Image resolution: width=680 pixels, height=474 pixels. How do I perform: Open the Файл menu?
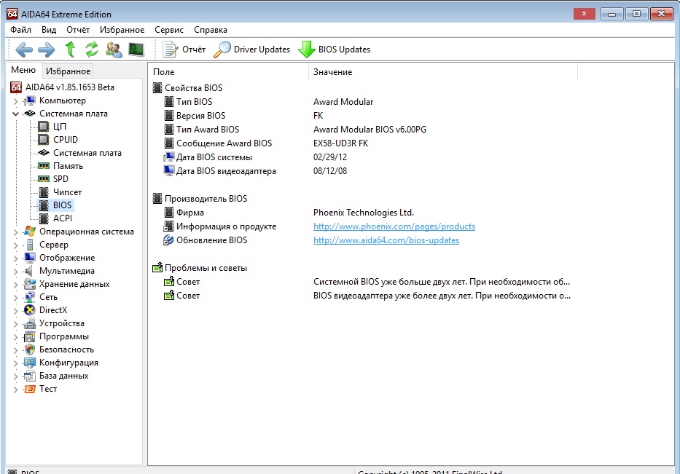(21, 29)
